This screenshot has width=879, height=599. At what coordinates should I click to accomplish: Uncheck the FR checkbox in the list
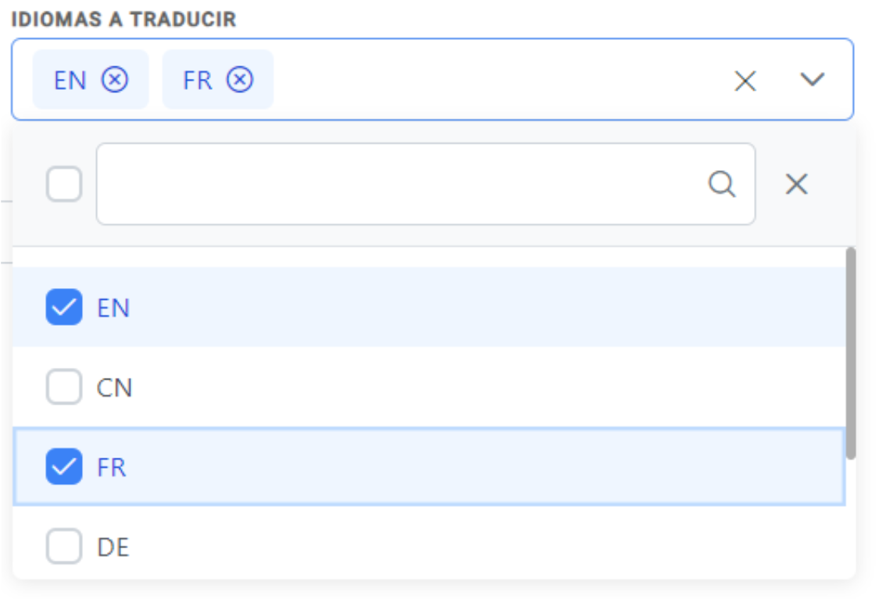tap(64, 466)
